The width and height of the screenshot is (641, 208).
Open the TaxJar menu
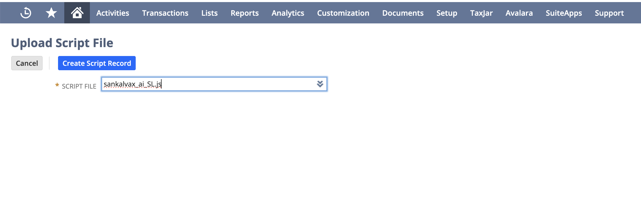tap(481, 13)
